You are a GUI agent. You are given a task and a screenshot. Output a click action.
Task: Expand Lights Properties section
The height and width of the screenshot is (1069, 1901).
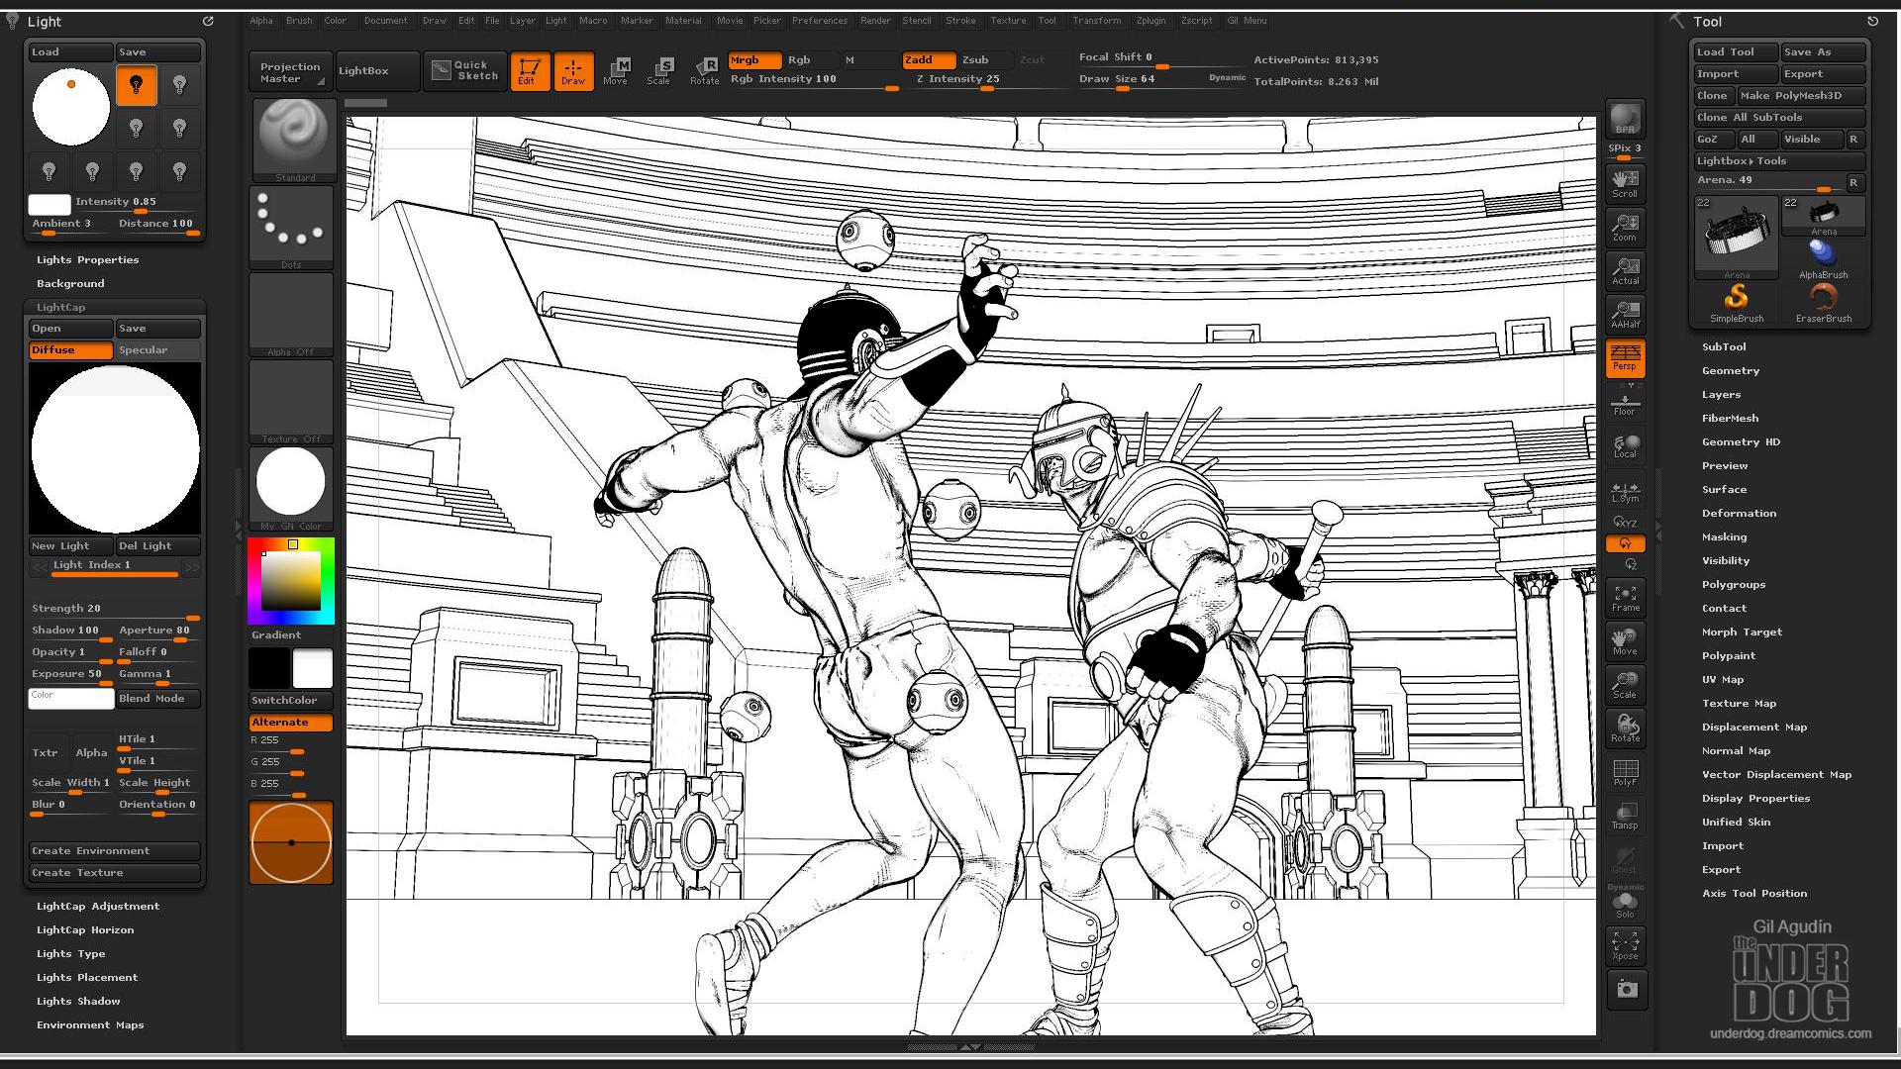[x=87, y=260]
